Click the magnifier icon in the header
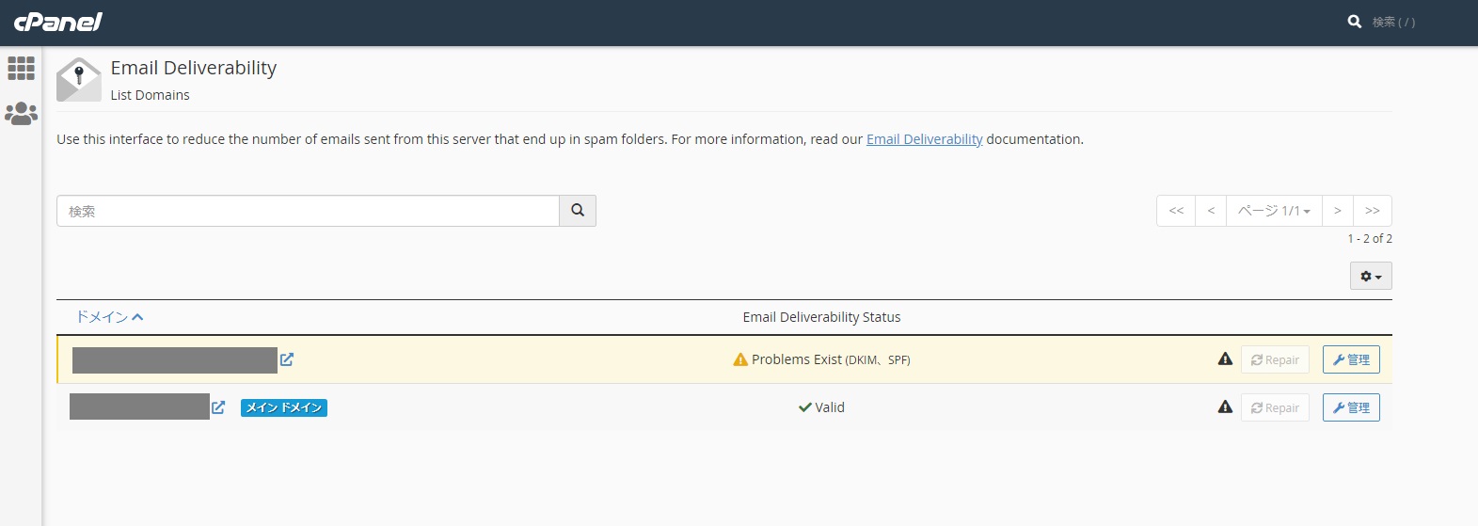The width and height of the screenshot is (1478, 526). 1355,21
